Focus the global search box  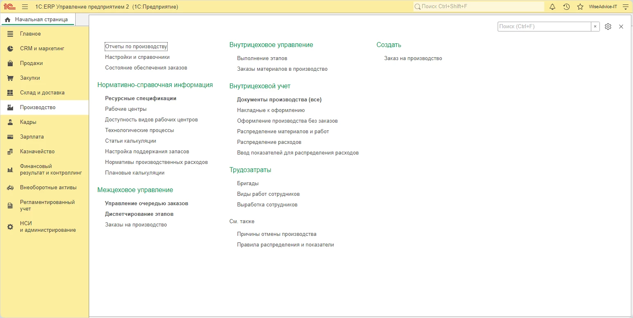tap(479, 7)
